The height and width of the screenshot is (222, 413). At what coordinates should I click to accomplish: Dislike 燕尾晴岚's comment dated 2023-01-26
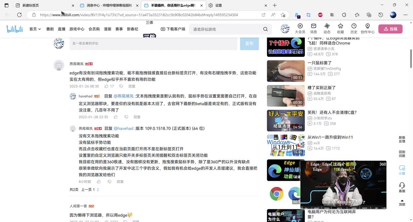[121, 86]
